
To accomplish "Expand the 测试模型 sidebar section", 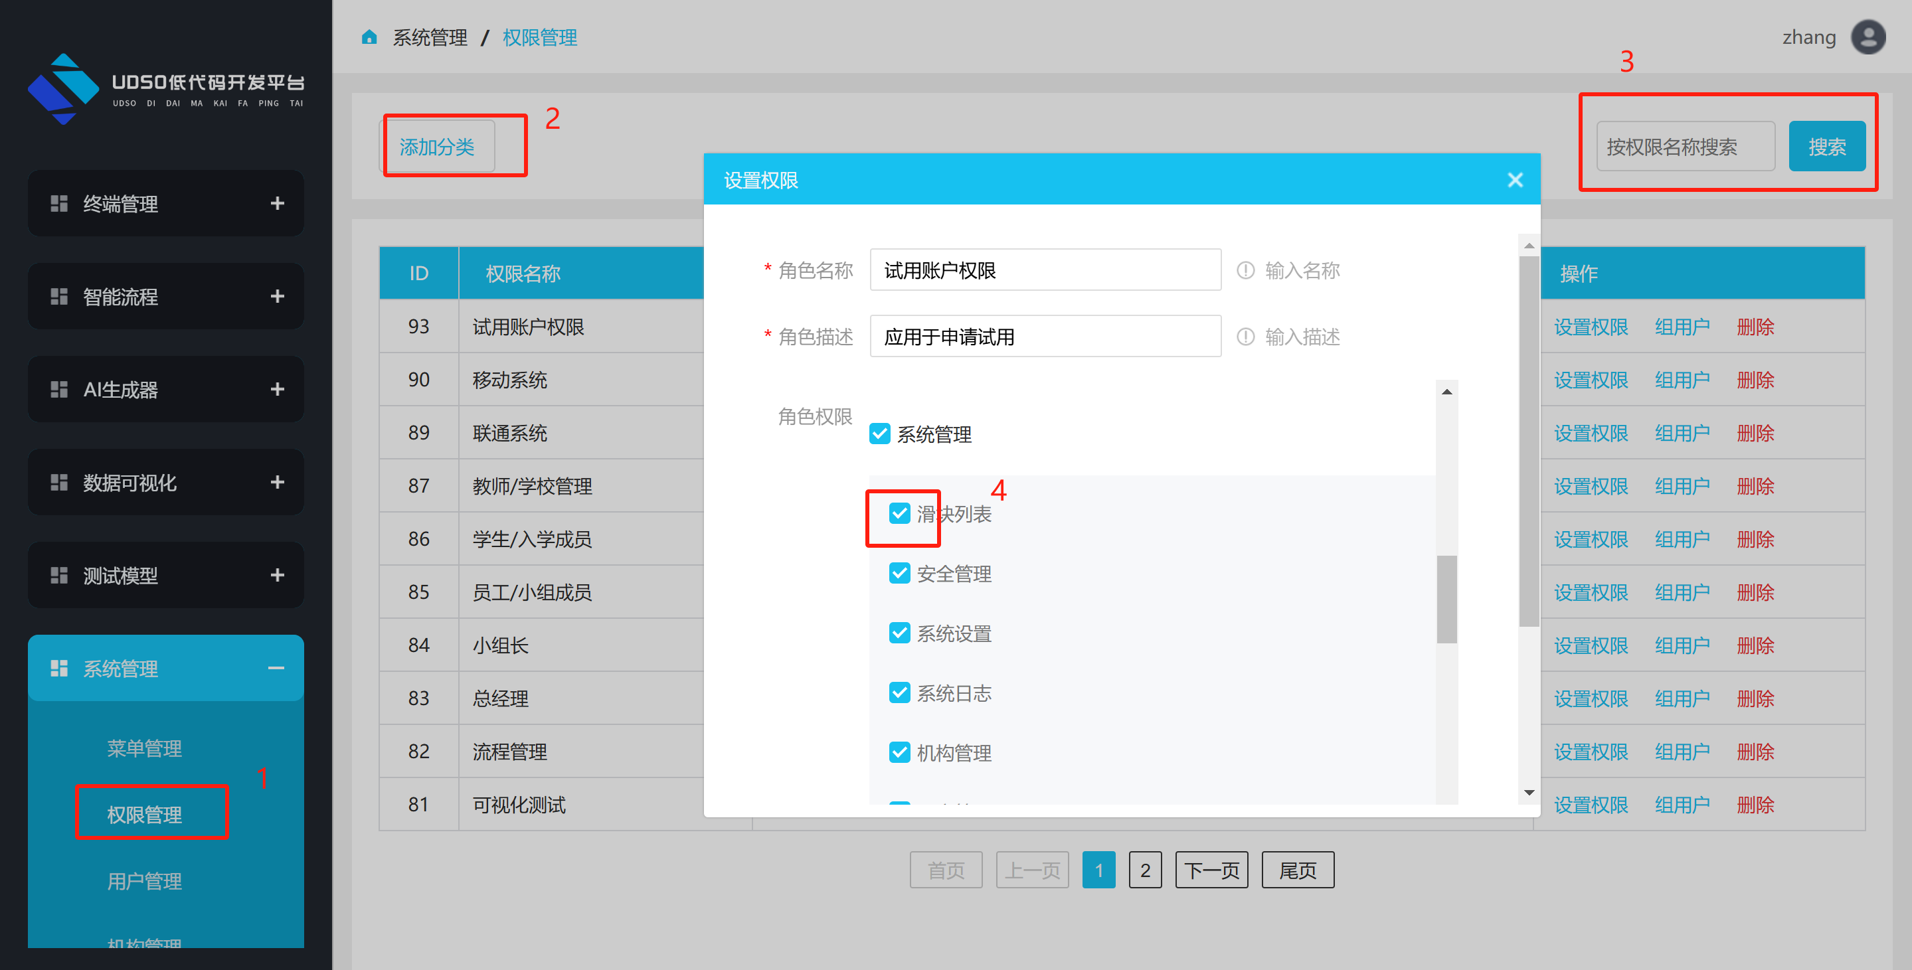I will (277, 575).
